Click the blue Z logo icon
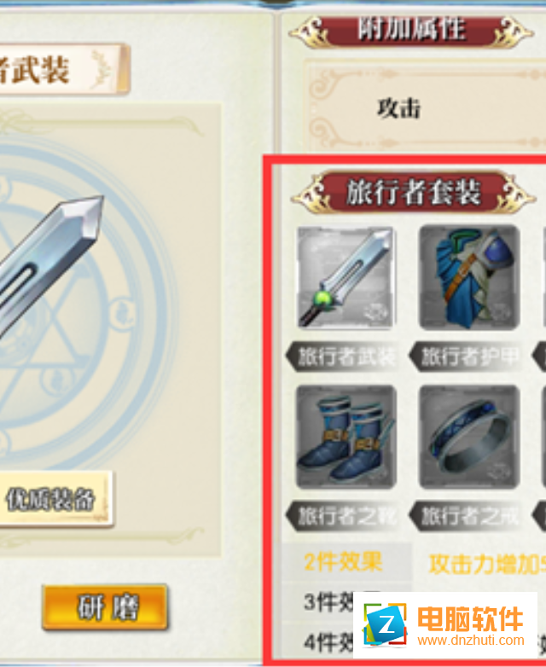Screen dimensions: 546x667 385,625
